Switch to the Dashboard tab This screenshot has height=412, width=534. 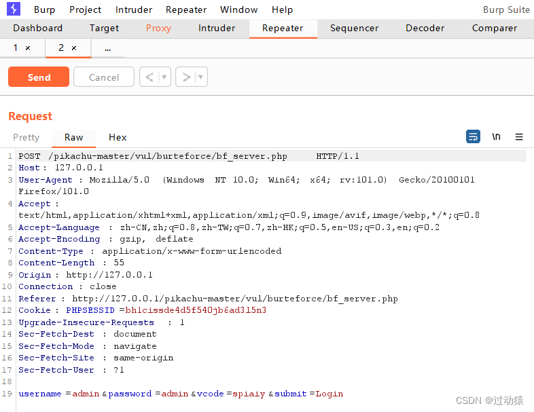click(x=37, y=29)
